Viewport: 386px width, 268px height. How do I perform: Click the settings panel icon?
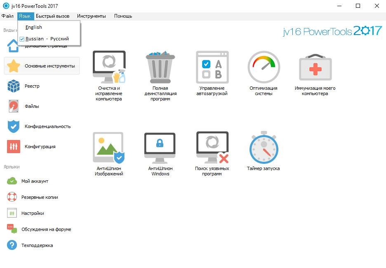12,213
